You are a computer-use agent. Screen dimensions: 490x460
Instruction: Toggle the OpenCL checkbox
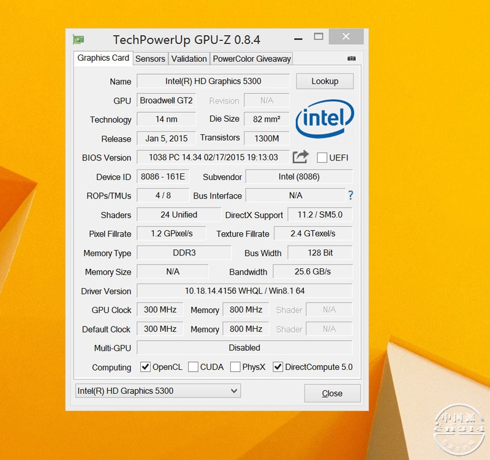(145, 366)
